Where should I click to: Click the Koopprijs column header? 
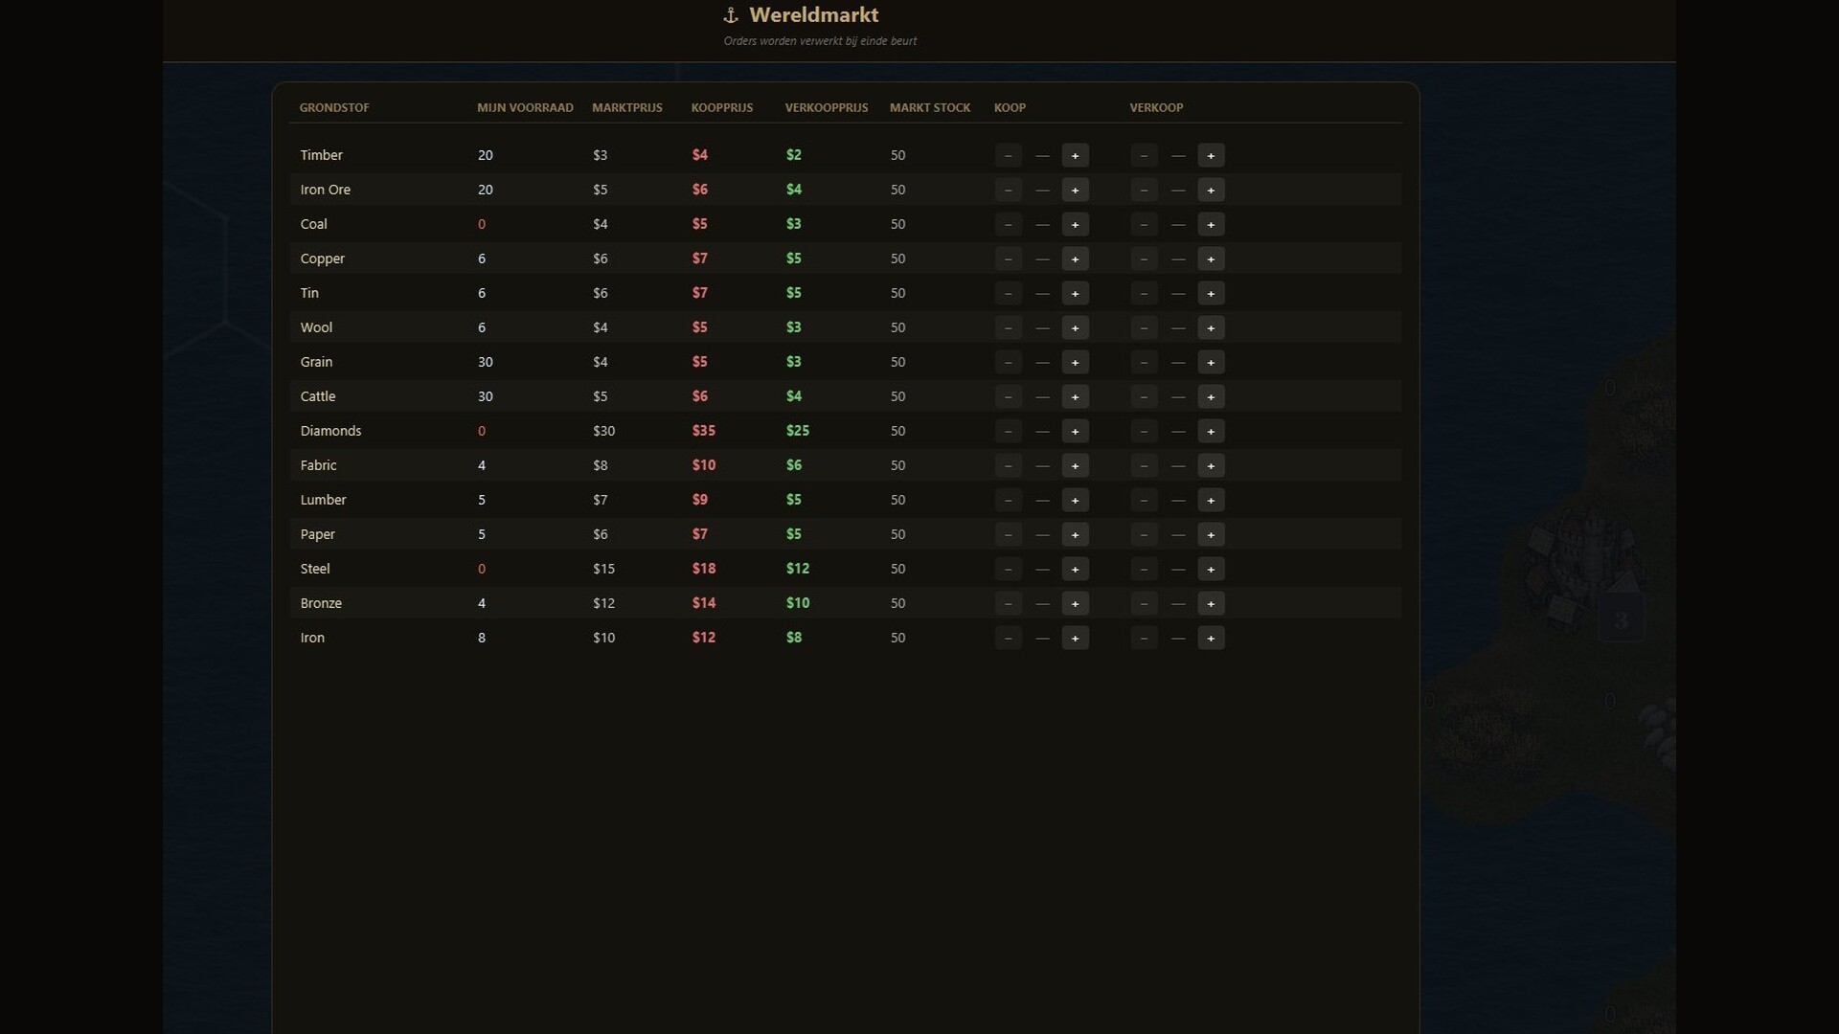[721, 107]
